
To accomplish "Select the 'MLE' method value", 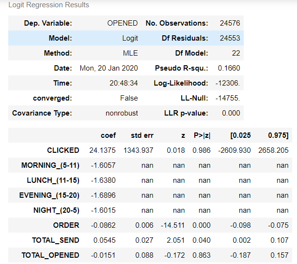I will [130, 53].
